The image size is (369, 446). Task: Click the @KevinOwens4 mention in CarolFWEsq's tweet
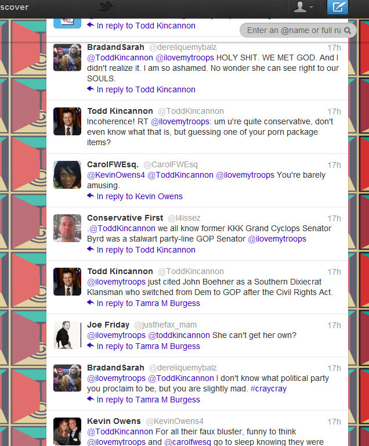tap(116, 175)
